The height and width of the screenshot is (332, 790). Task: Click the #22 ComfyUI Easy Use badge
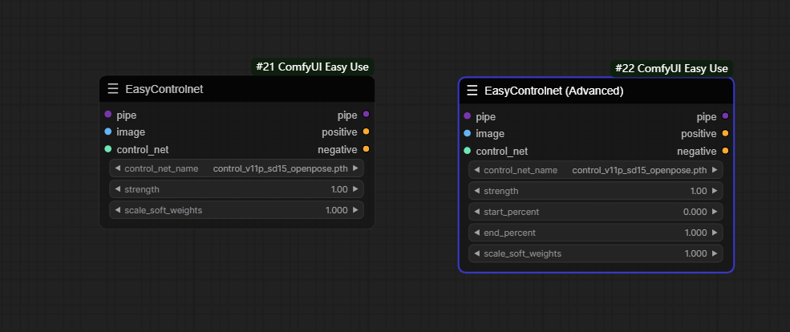[x=671, y=68]
